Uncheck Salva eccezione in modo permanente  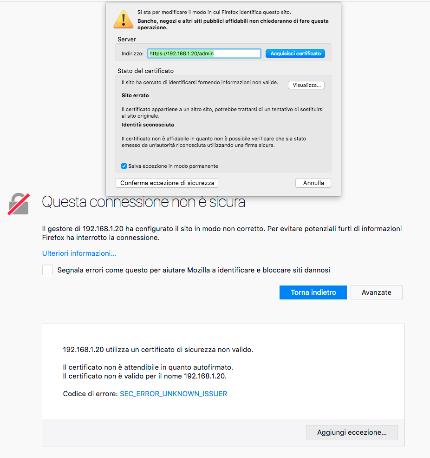click(x=124, y=166)
